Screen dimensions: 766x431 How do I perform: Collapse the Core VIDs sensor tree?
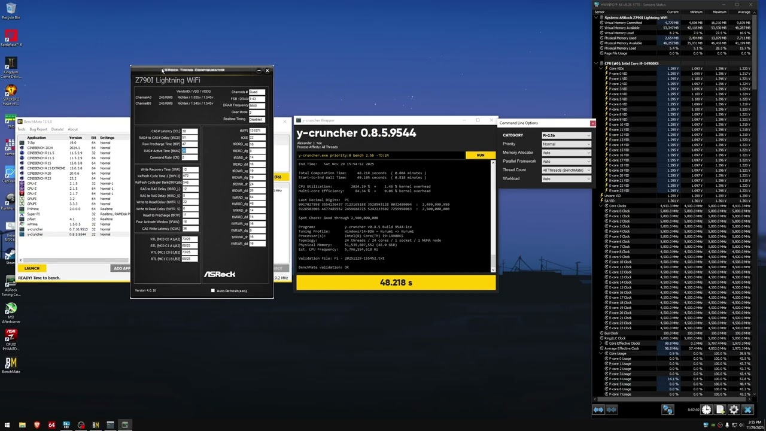[x=601, y=68]
